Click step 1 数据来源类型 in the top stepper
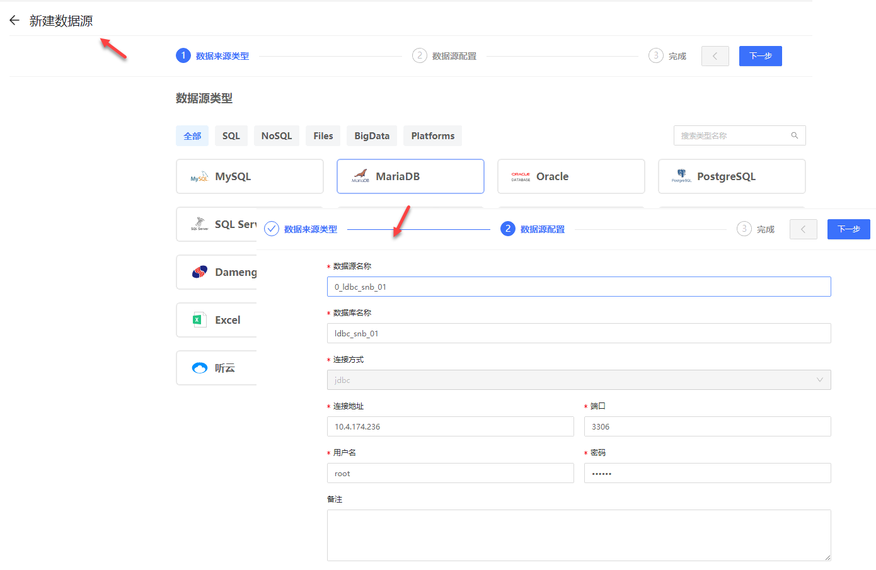 click(x=212, y=56)
